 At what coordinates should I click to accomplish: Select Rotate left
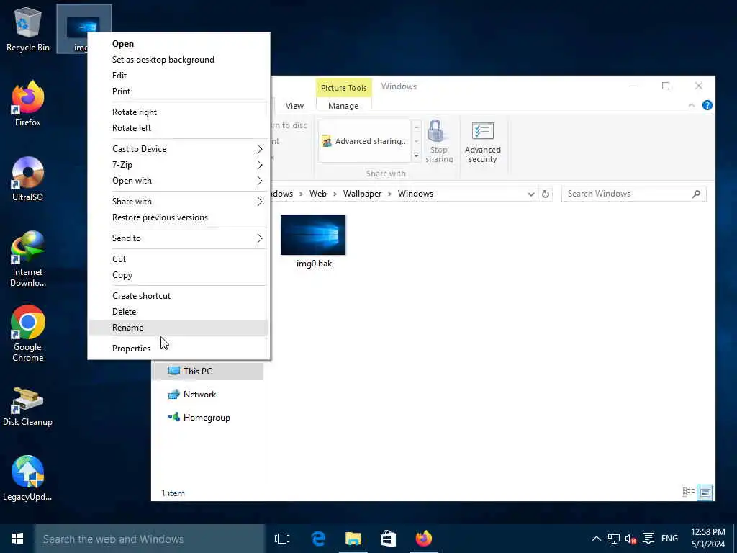[x=178, y=128]
